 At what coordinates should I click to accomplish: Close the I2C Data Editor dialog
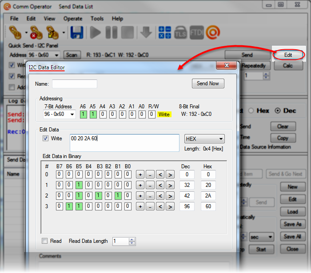[x=227, y=65]
